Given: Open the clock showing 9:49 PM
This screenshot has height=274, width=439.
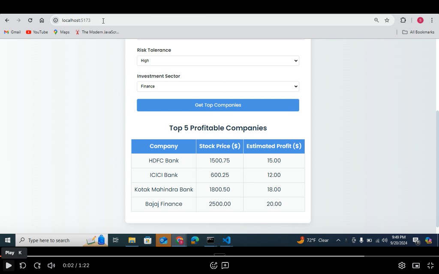Looking at the screenshot, I should tap(399, 240).
